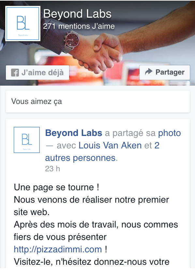
Task: Open the Beyond Labs author link in post
Action: pos(74,133)
